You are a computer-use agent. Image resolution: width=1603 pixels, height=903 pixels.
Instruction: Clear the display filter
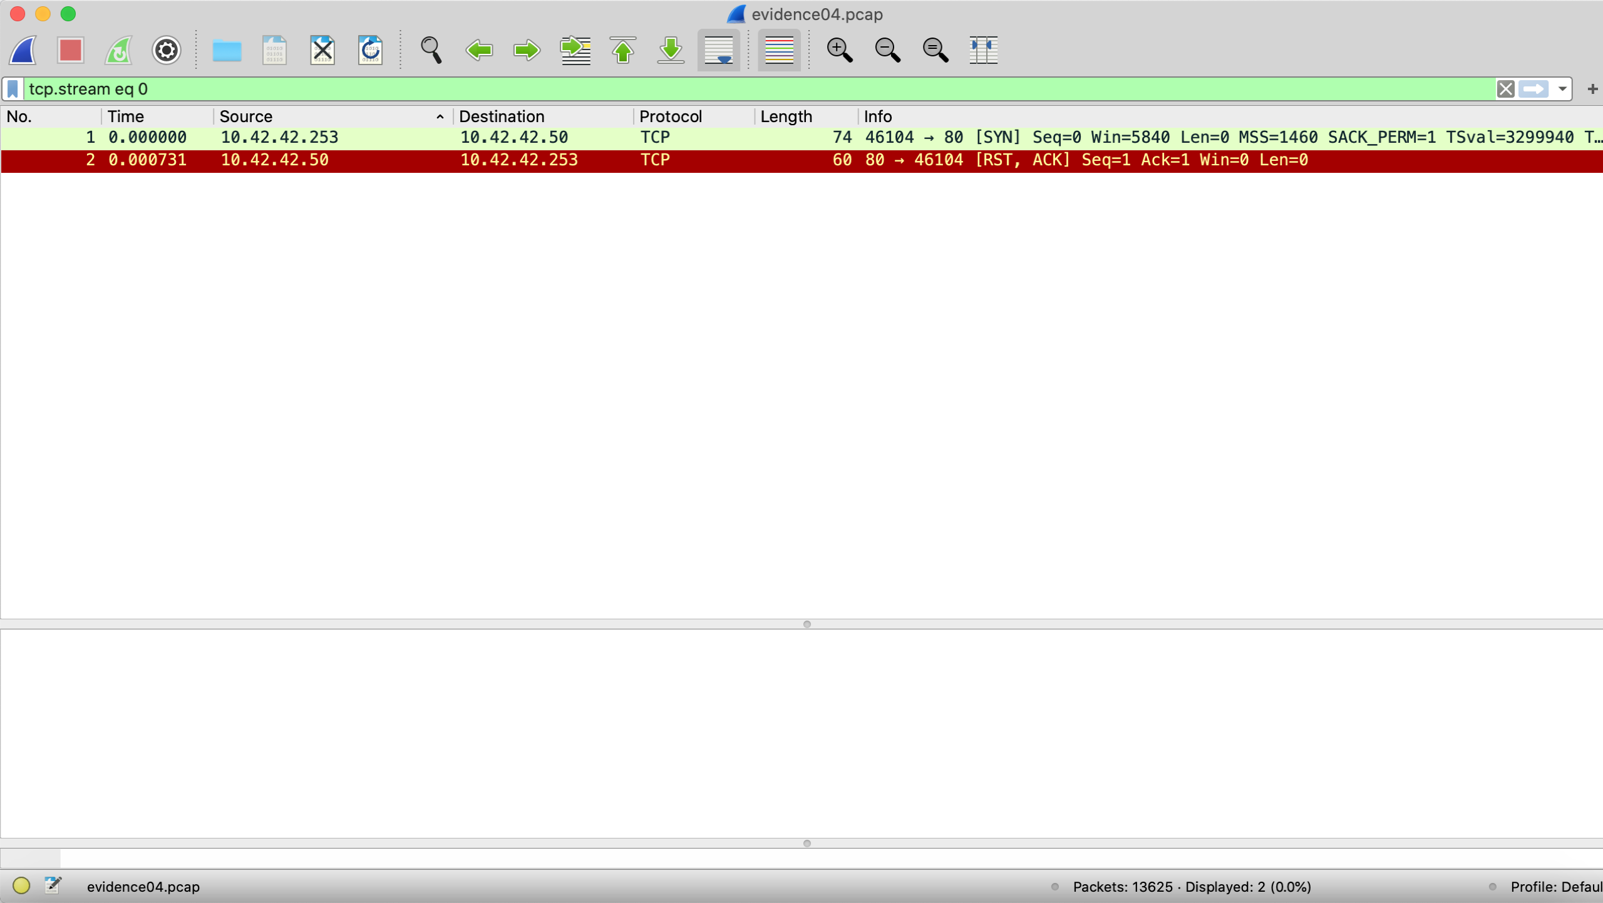(x=1505, y=89)
